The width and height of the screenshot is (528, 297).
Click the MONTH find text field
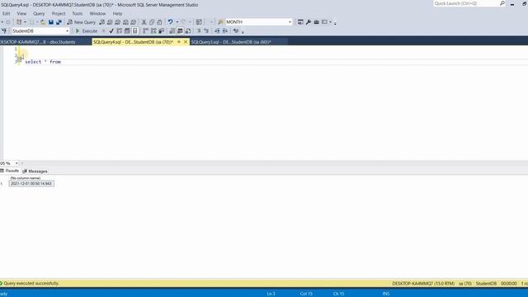(x=256, y=22)
